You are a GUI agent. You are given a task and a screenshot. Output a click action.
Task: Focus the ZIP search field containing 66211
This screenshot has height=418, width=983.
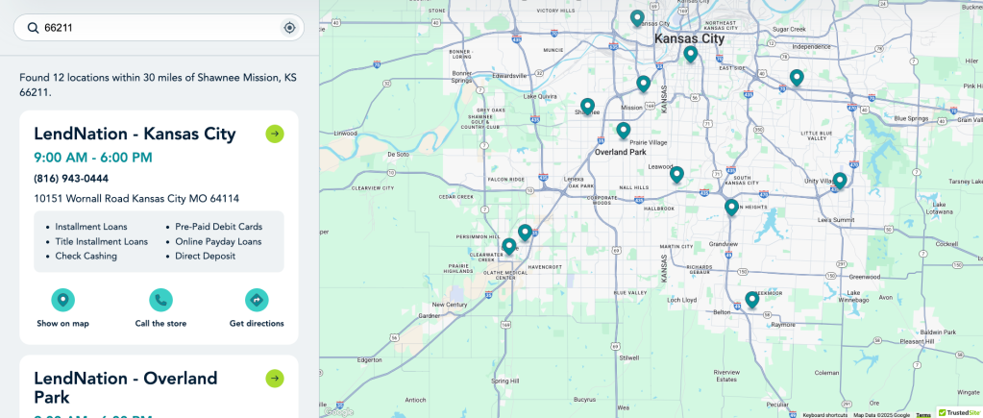tap(159, 28)
